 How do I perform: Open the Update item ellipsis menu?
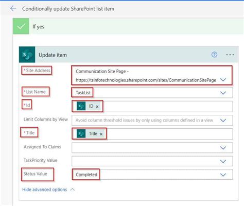(x=230, y=55)
